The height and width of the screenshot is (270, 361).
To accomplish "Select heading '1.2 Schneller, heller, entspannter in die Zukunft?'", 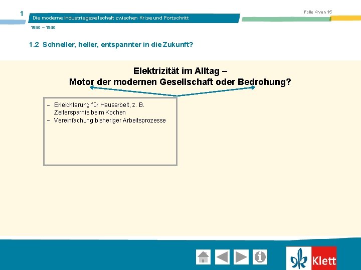I will [x=111, y=44].
